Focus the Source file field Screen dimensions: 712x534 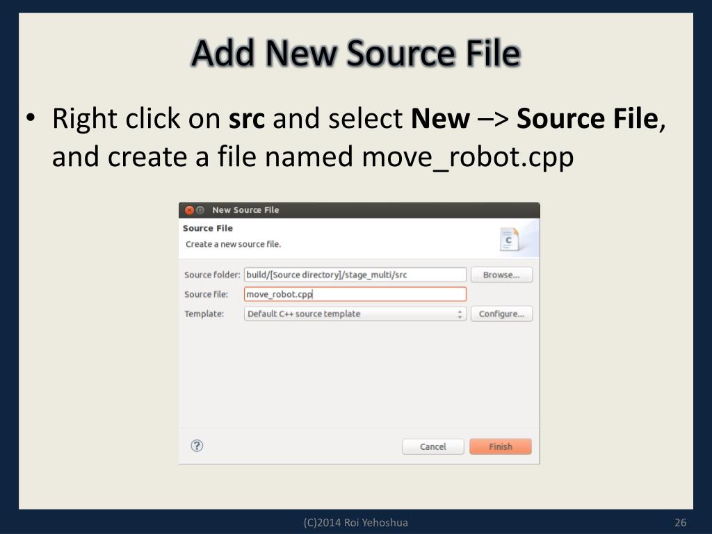(355, 294)
